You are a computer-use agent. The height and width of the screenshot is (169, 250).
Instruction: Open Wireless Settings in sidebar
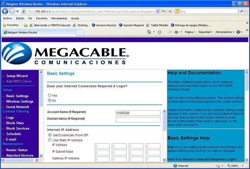[20, 102]
